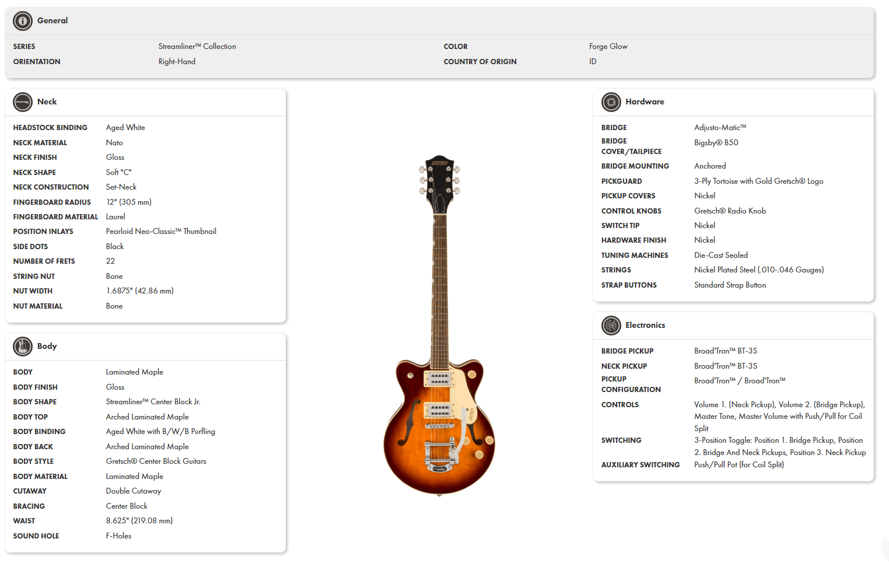Click the Switch Tip value Nickel

coord(705,225)
